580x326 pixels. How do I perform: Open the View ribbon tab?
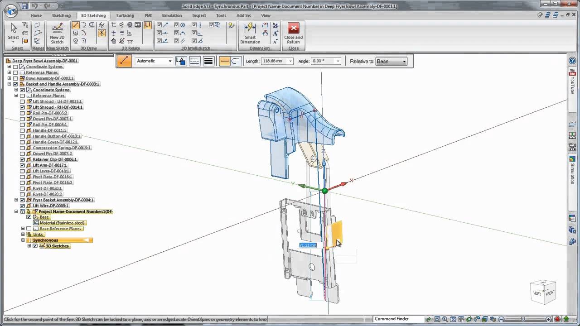(x=266, y=15)
